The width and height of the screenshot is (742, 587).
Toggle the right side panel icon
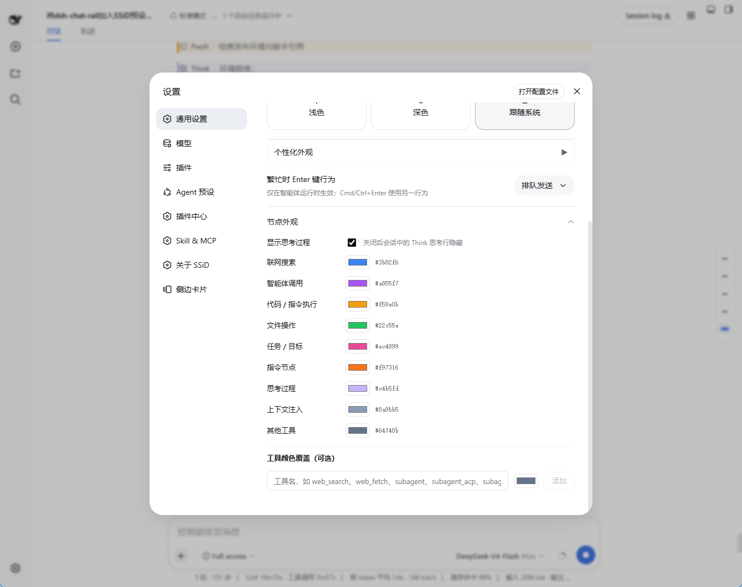pyautogui.click(x=729, y=9)
